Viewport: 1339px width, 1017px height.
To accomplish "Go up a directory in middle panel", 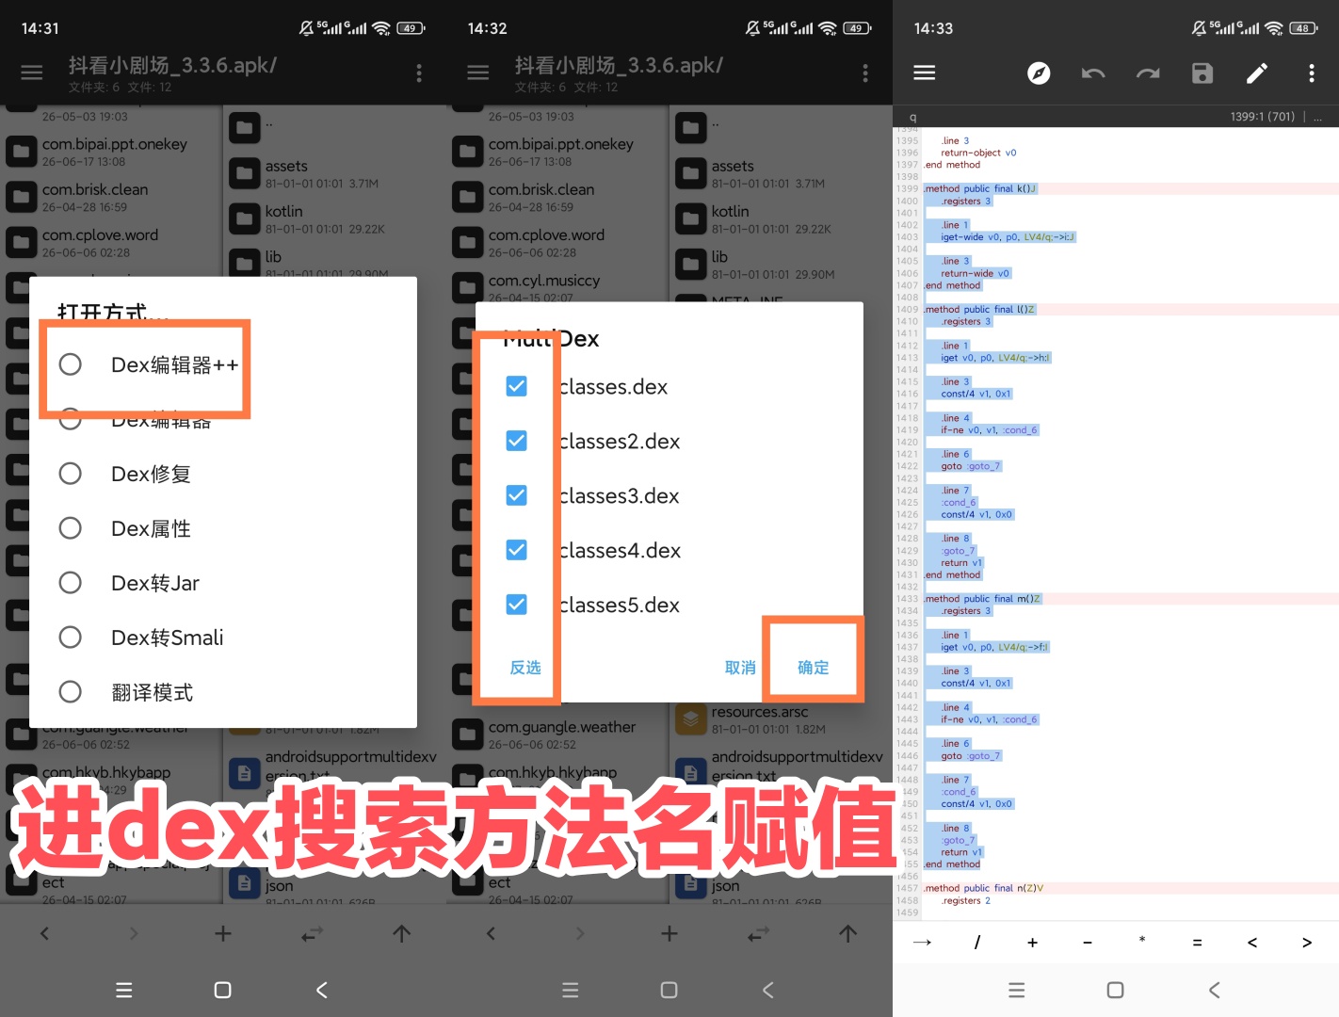I will click(x=847, y=933).
